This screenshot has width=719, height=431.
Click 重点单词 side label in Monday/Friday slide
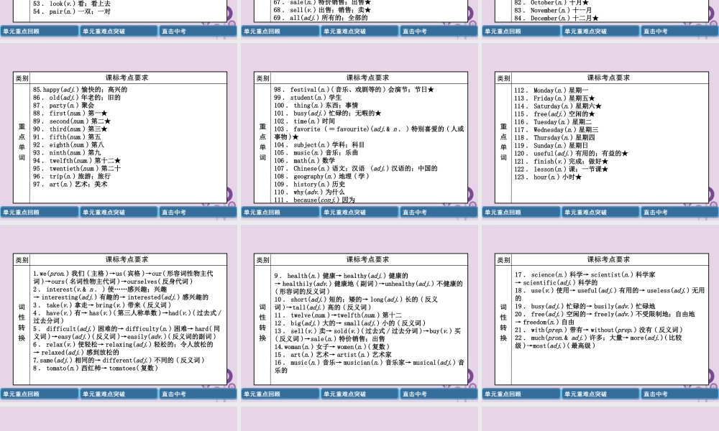coord(503,142)
